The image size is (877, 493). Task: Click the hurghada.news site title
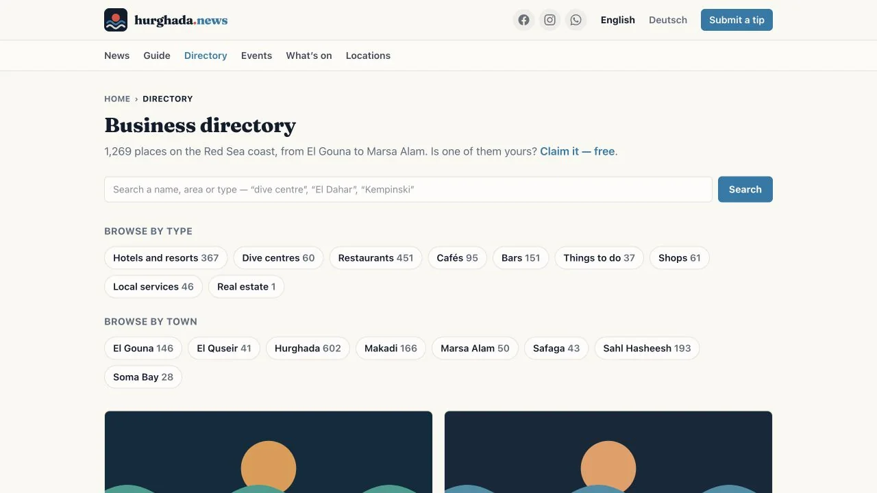pos(181,20)
